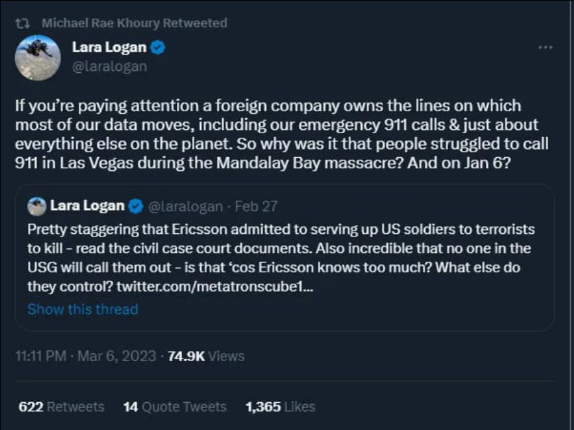Screen dimensions: 574x430
Task: Open Show this thread
Action: (82, 309)
